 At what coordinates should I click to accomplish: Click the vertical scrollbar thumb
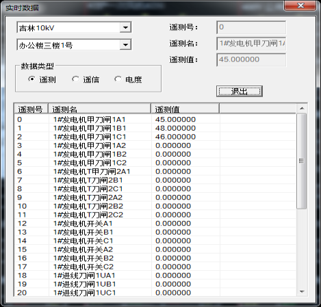pyautogui.click(x=302, y=161)
